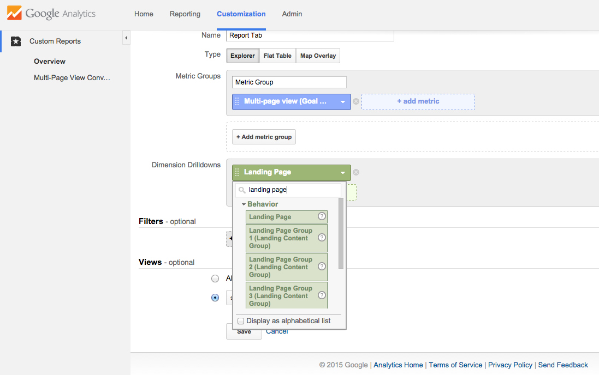Click help icon for Landing Page Group 3

[322, 295]
